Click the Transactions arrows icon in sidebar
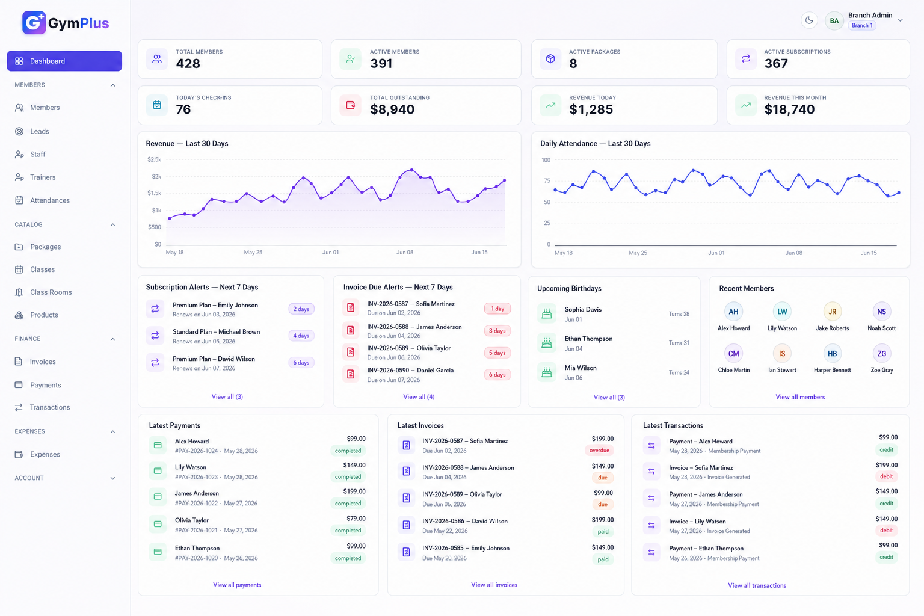Viewport: 924px width, 616px height. (19, 407)
